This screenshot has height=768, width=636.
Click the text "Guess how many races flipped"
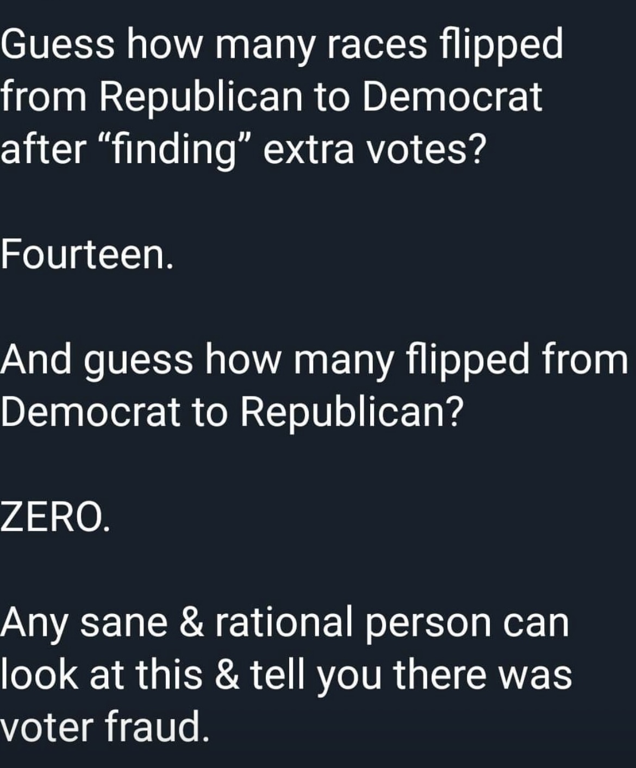click(x=282, y=46)
